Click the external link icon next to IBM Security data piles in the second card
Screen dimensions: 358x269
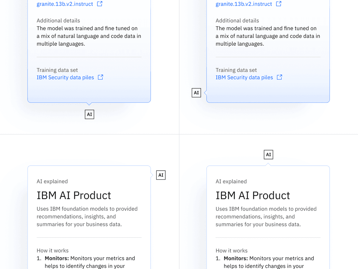(x=279, y=77)
